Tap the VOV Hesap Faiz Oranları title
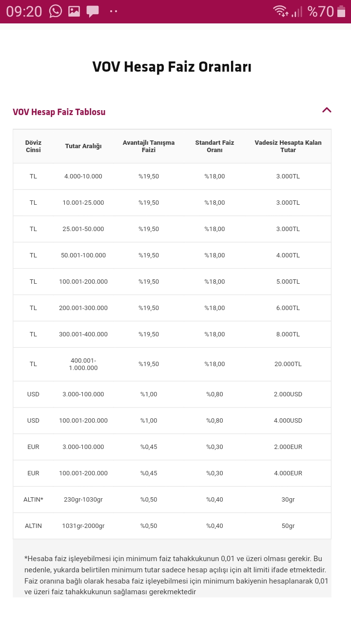Viewport: 351px width, 624px height. tap(172, 67)
